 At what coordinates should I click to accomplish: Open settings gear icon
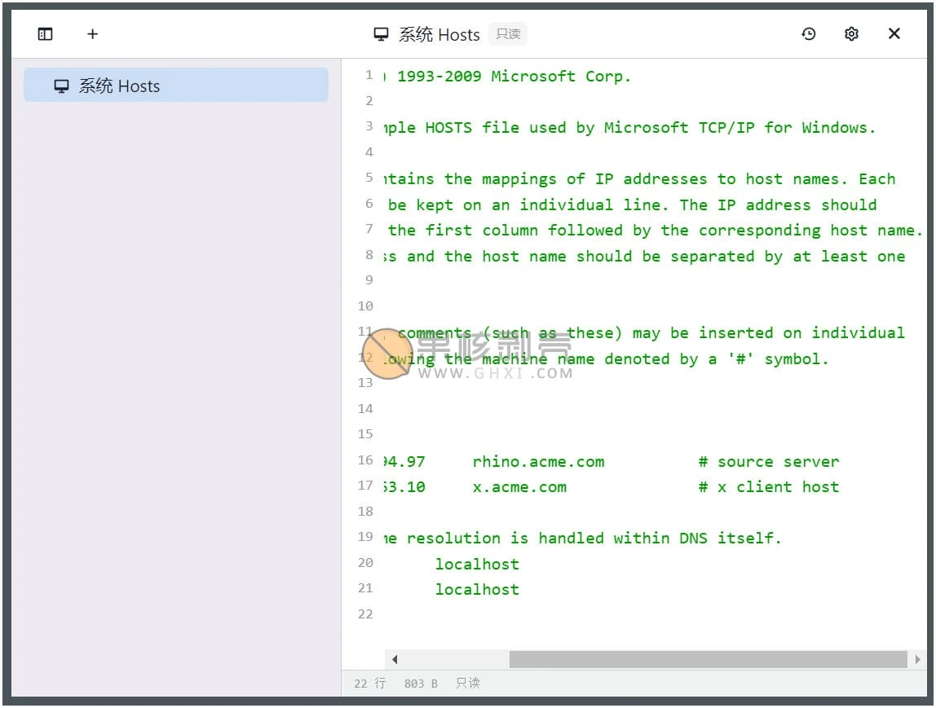coord(851,34)
